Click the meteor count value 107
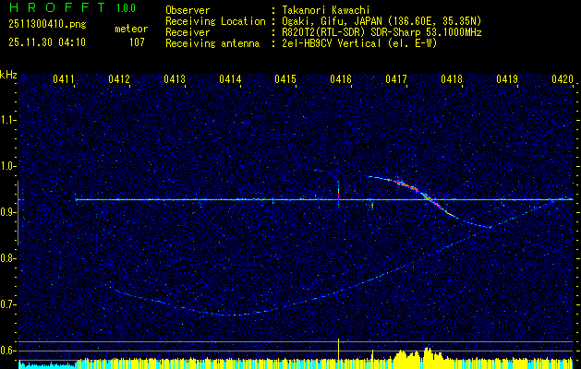Viewport: 581px width, 369px height. click(137, 42)
